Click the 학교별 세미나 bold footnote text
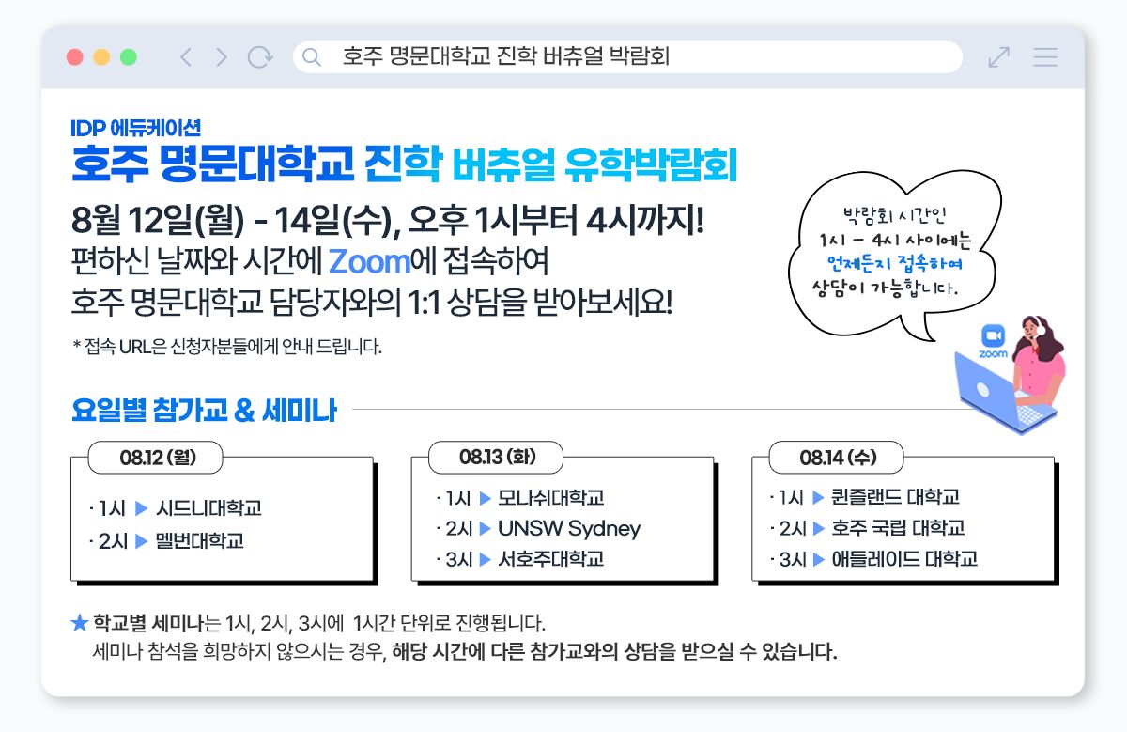 pos(149,623)
